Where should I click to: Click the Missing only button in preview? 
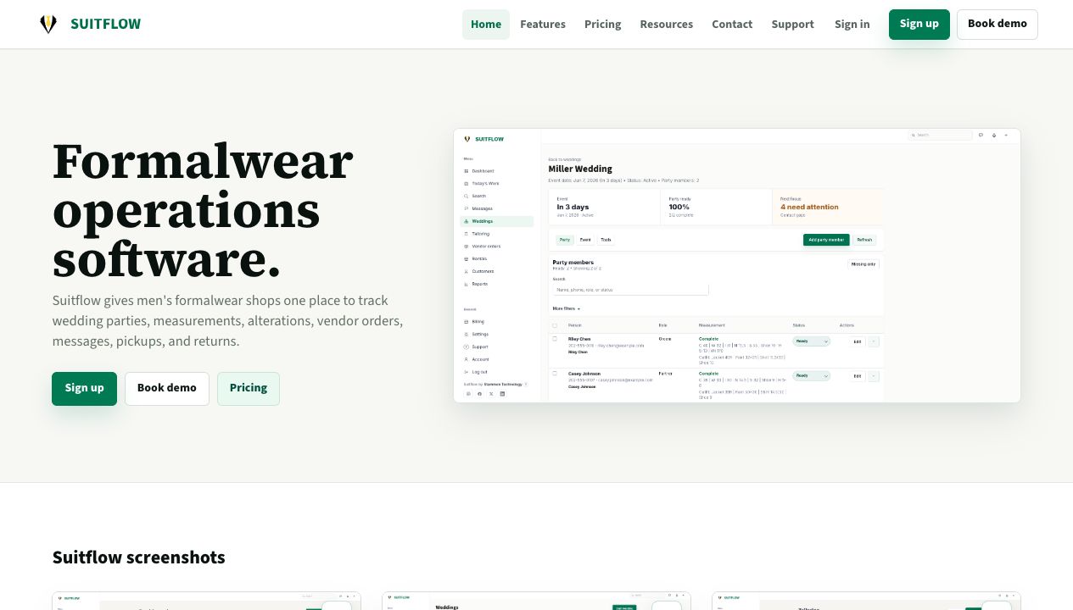coord(863,264)
